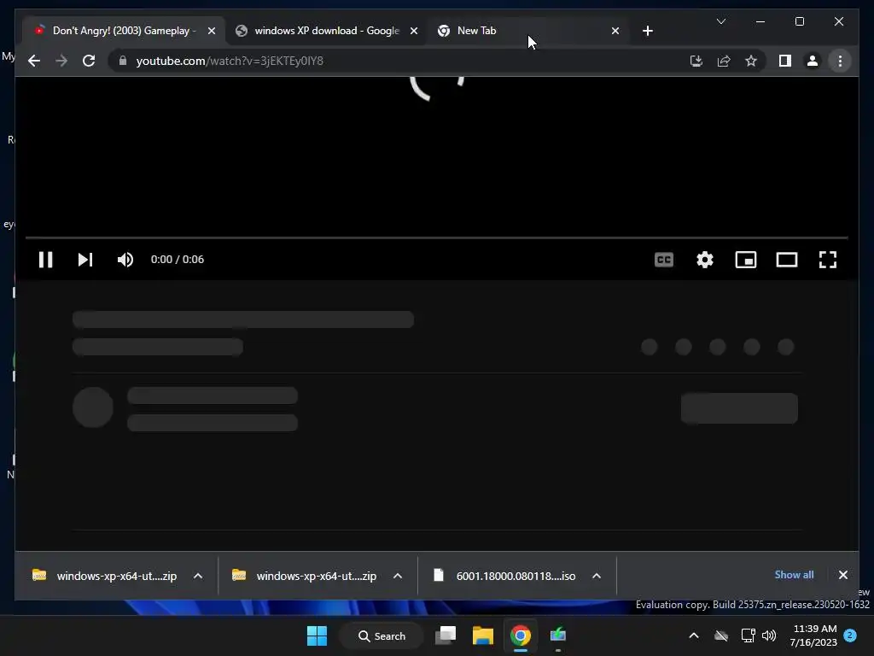Open network status tray icon

(748, 635)
